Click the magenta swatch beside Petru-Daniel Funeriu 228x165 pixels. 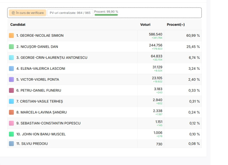click(11, 90)
